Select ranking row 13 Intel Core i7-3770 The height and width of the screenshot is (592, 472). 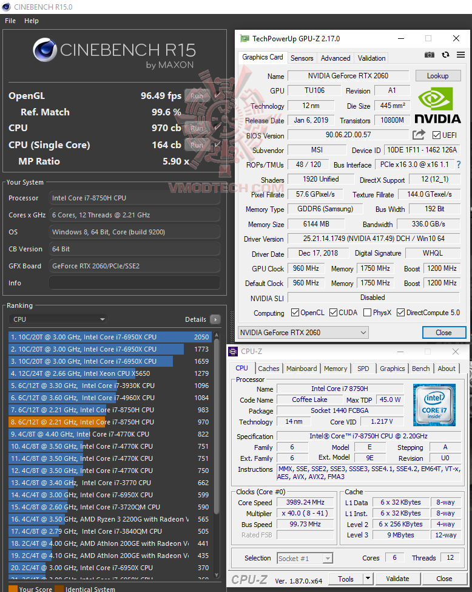pyautogui.click(x=109, y=483)
